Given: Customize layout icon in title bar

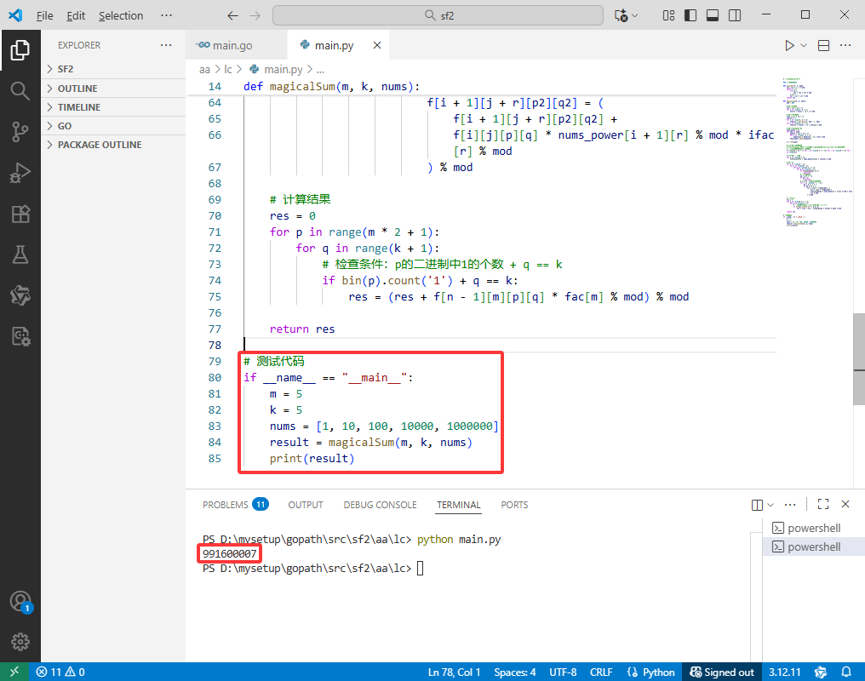Looking at the screenshot, I should pos(668,15).
